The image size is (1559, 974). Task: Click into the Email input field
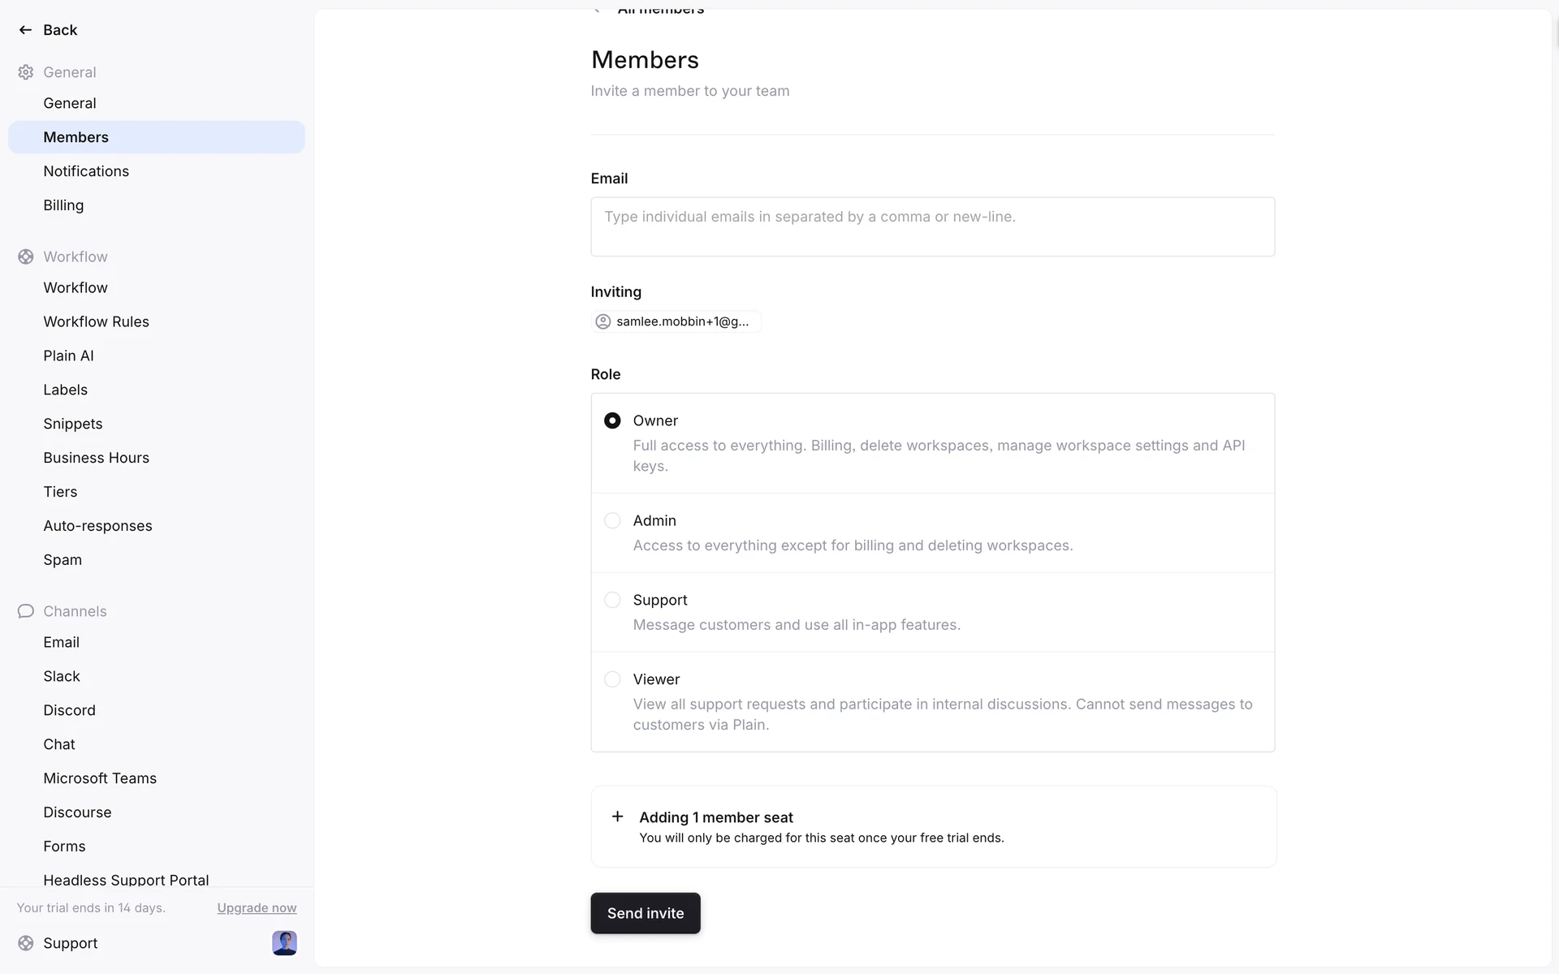tap(932, 226)
